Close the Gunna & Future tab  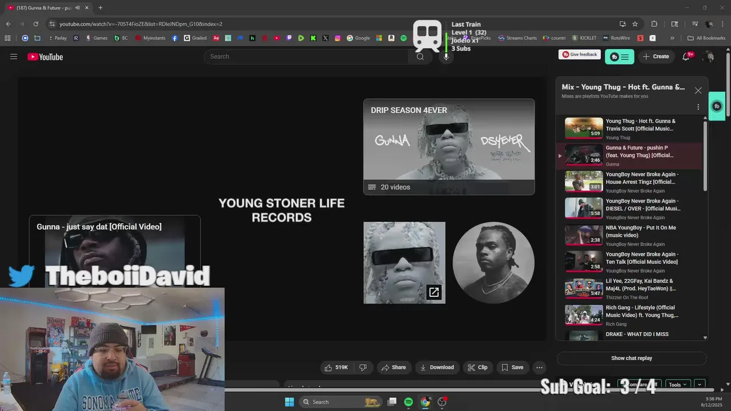click(87, 7)
